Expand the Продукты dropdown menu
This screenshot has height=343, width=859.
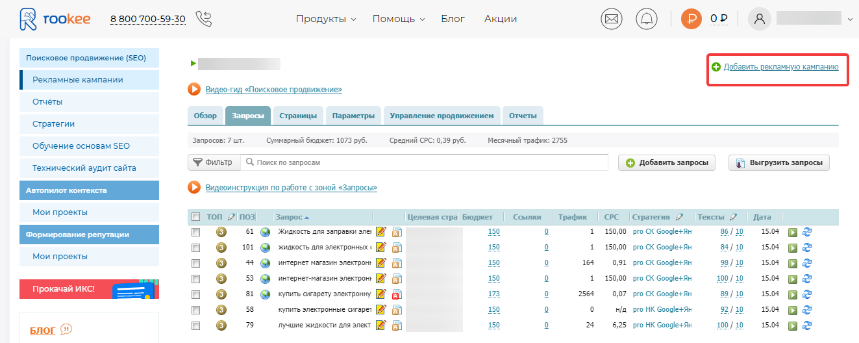326,19
